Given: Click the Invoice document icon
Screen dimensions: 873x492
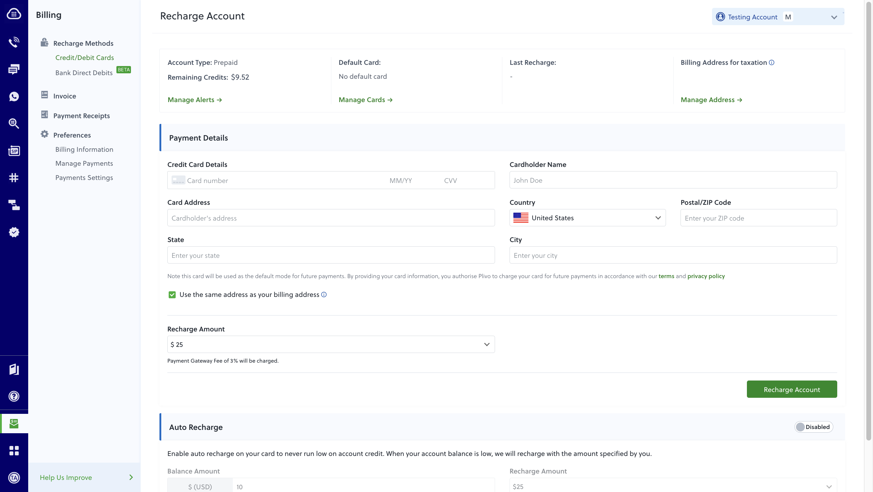Looking at the screenshot, I should click(44, 95).
